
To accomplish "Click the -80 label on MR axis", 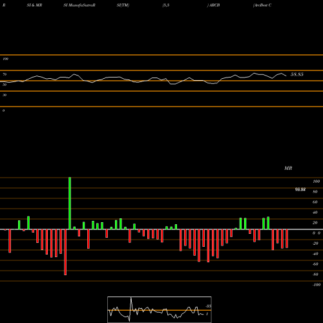I will [315, 275].
